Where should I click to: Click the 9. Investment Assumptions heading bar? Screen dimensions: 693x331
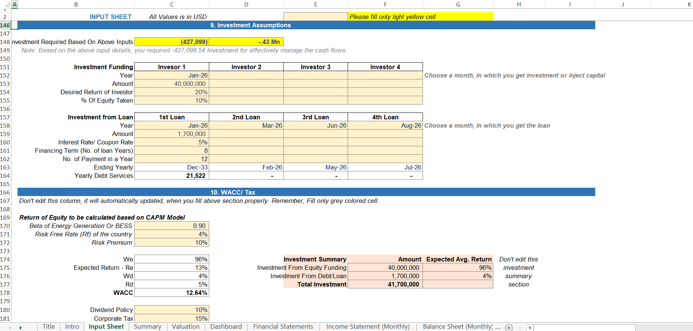point(306,25)
